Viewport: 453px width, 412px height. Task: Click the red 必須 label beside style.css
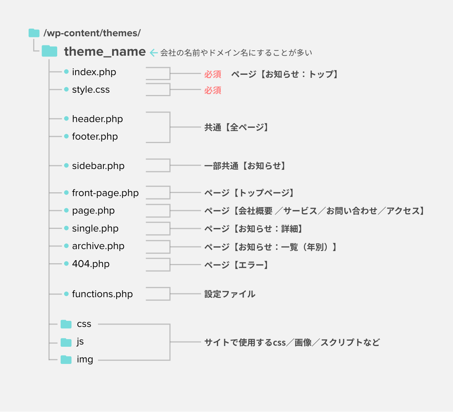(x=213, y=90)
